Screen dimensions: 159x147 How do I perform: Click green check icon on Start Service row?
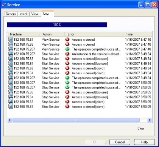(67, 78)
